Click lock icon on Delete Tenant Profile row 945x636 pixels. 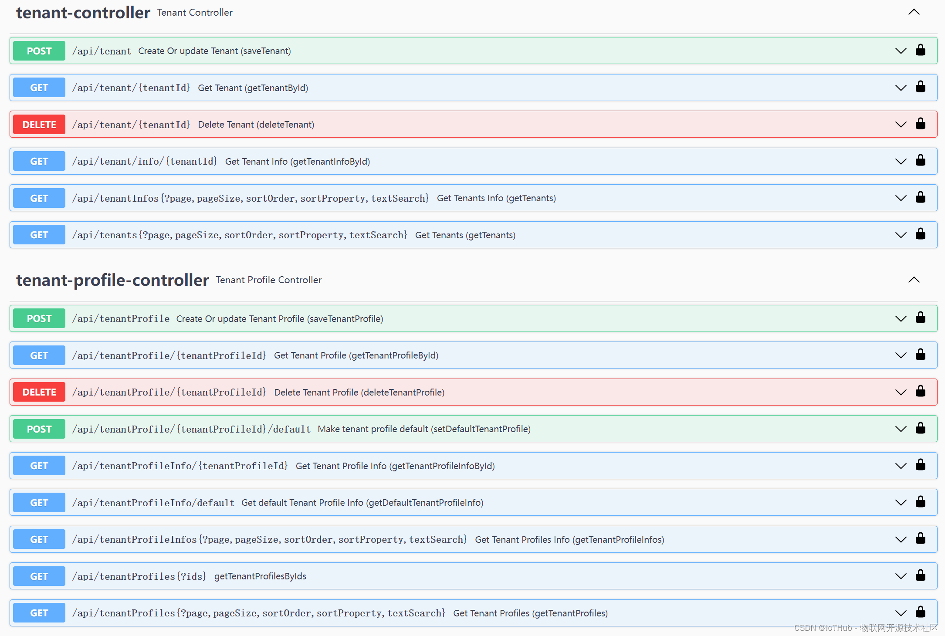(920, 392)
